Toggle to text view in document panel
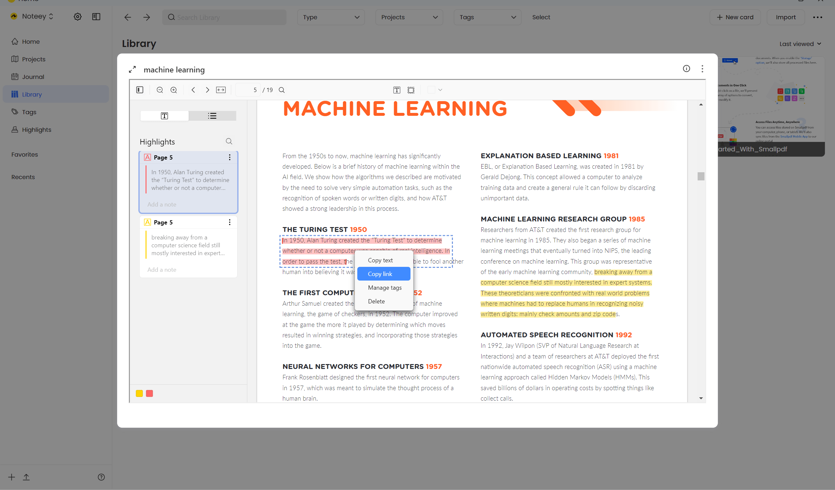The width and height of the screenshot is (835, 490). 164,115
